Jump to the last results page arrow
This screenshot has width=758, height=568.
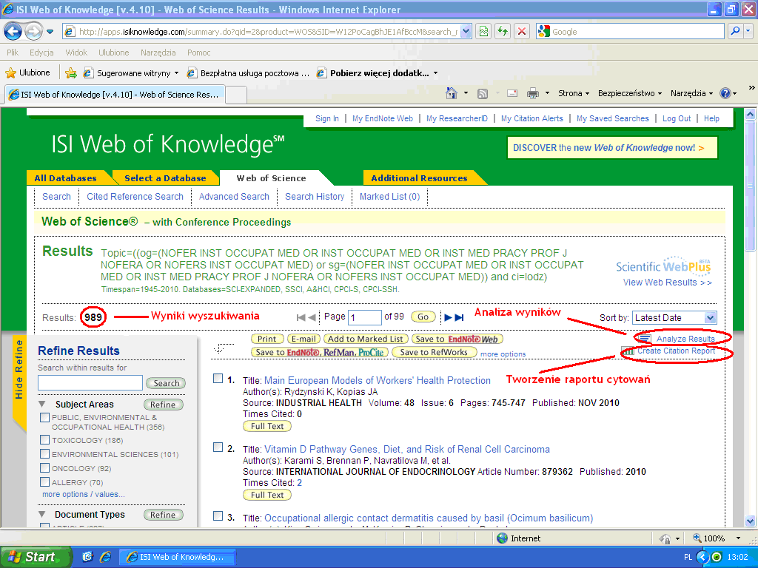pyautogui.click(x=459, y=317)
